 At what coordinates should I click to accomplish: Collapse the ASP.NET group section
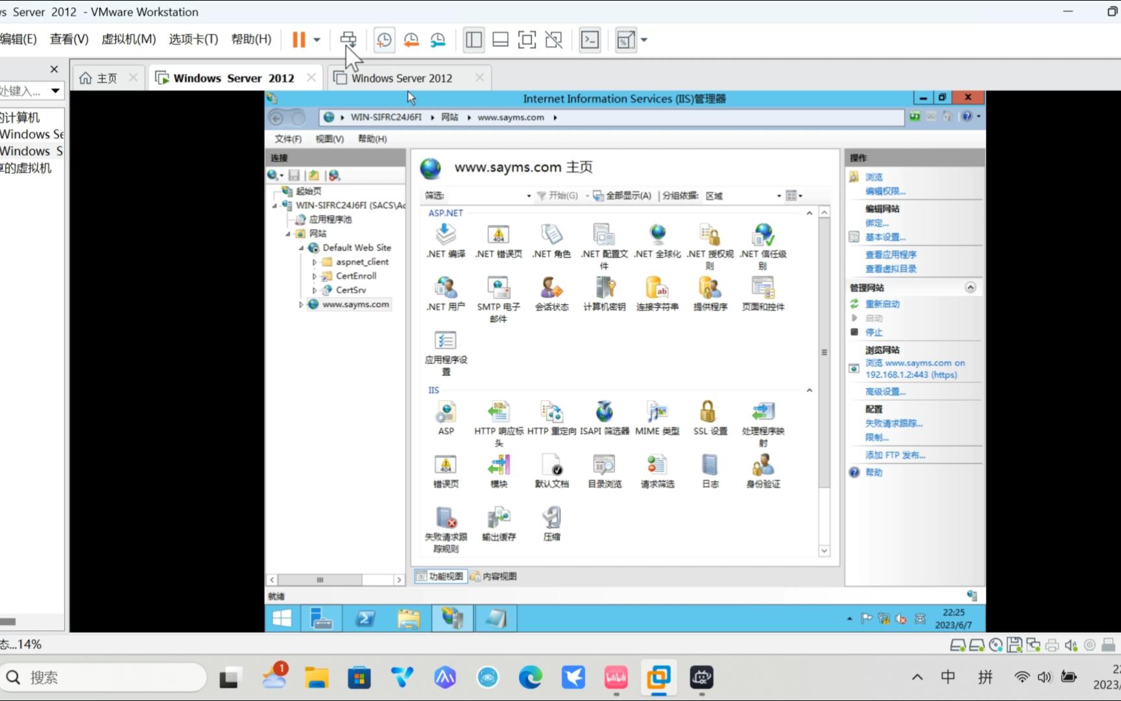click(x=809, y=213)
